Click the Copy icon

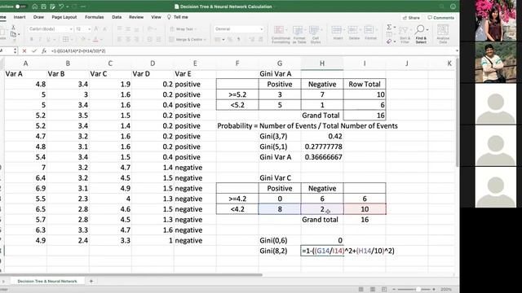pyautogui.click(x=13, y=34)
